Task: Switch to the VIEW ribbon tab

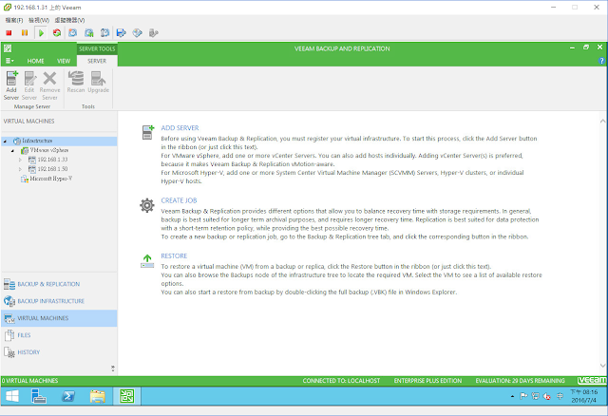Action: [64, 61]
